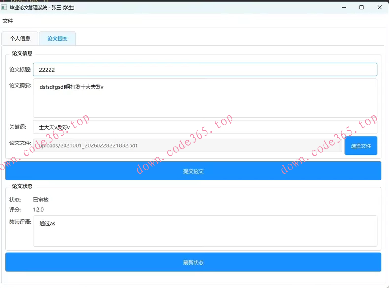The image size is (389, 288).
Task: Click the 状态: label
Action: click(x=15, y=200)
